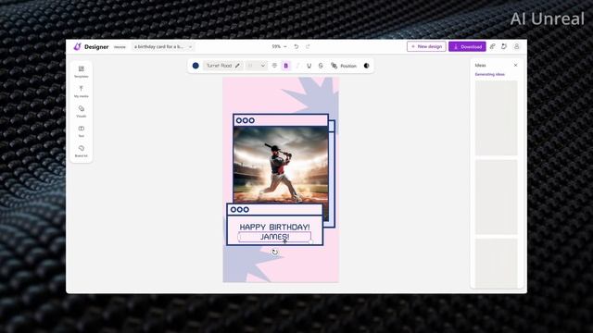Open text alignment options in toolbar
The image size is (593, 333).
click(x=274, y=66)
